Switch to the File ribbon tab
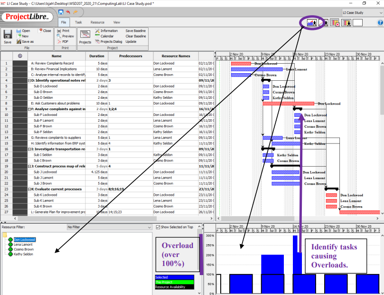 coord(64,22)
